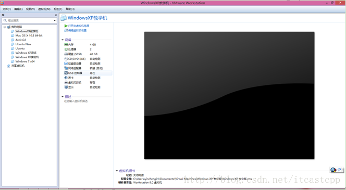Click the 硬盘 (SCSI) hard disk icon
This screenshot has height=190, width=346.
click(66, 54)
